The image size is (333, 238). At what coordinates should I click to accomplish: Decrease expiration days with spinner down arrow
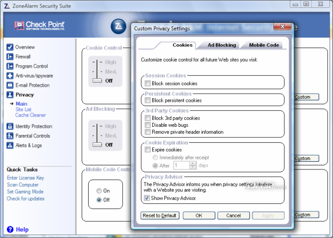[x=193, y=167]
